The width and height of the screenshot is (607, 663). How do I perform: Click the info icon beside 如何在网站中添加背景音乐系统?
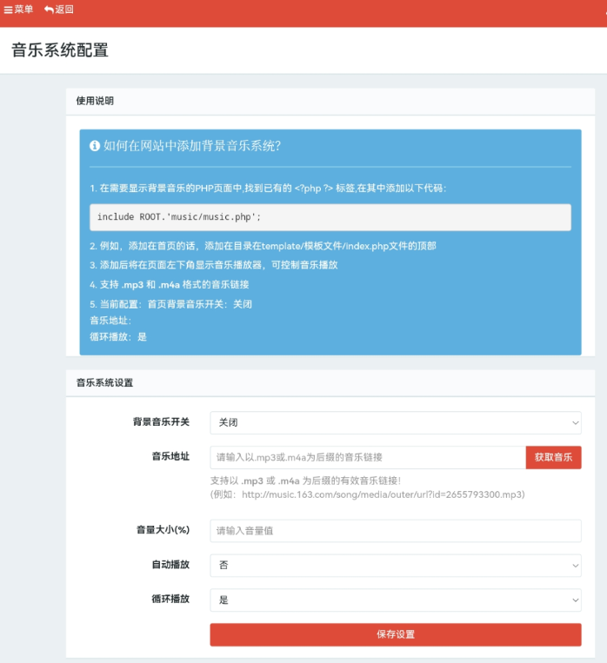95,146
